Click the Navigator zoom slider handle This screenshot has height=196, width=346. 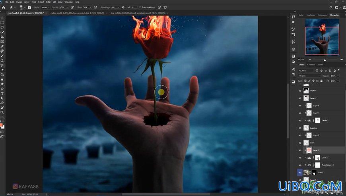325,60
